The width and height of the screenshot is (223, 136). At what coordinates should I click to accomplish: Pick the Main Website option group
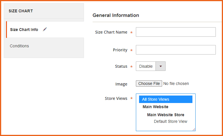pyautogui.click(x=155, y=107)
